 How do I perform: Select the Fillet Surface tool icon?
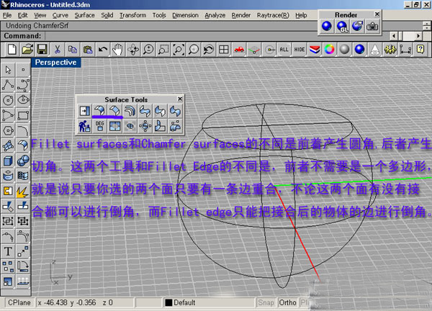tap(99, 111)
